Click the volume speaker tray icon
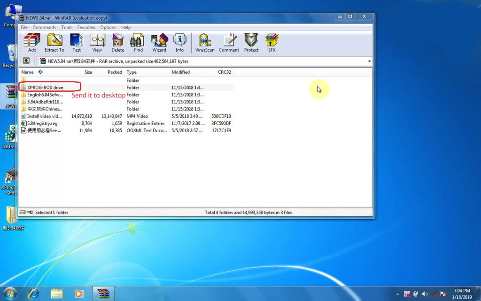481x301 pixels. [x=425, y=294]
